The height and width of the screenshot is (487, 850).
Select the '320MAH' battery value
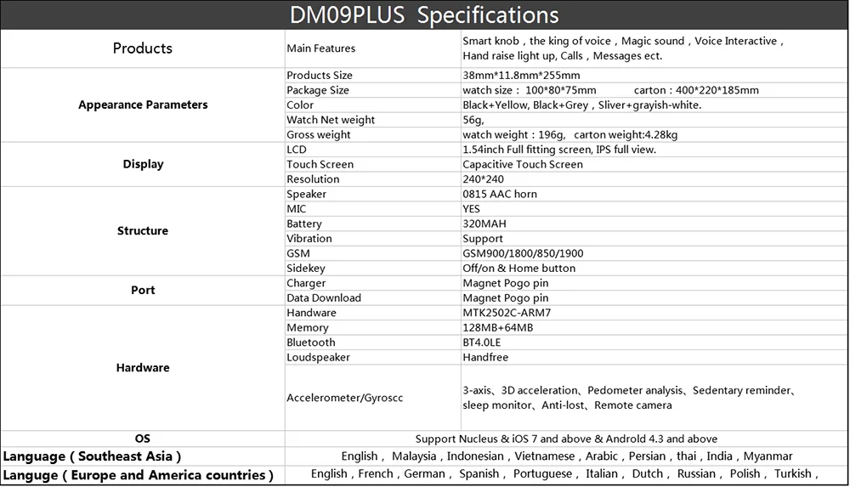tap(484, 224)
